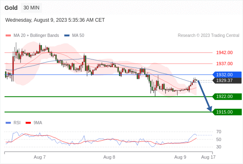Select the 1937.00 resistance level label
This screenshot has width=243, height=164.
pyautogui.click(x=224, y=64)
